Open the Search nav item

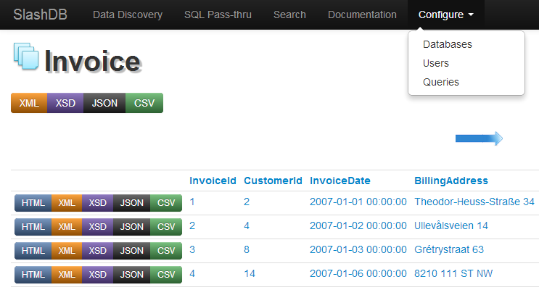click(x=289, y=14)
